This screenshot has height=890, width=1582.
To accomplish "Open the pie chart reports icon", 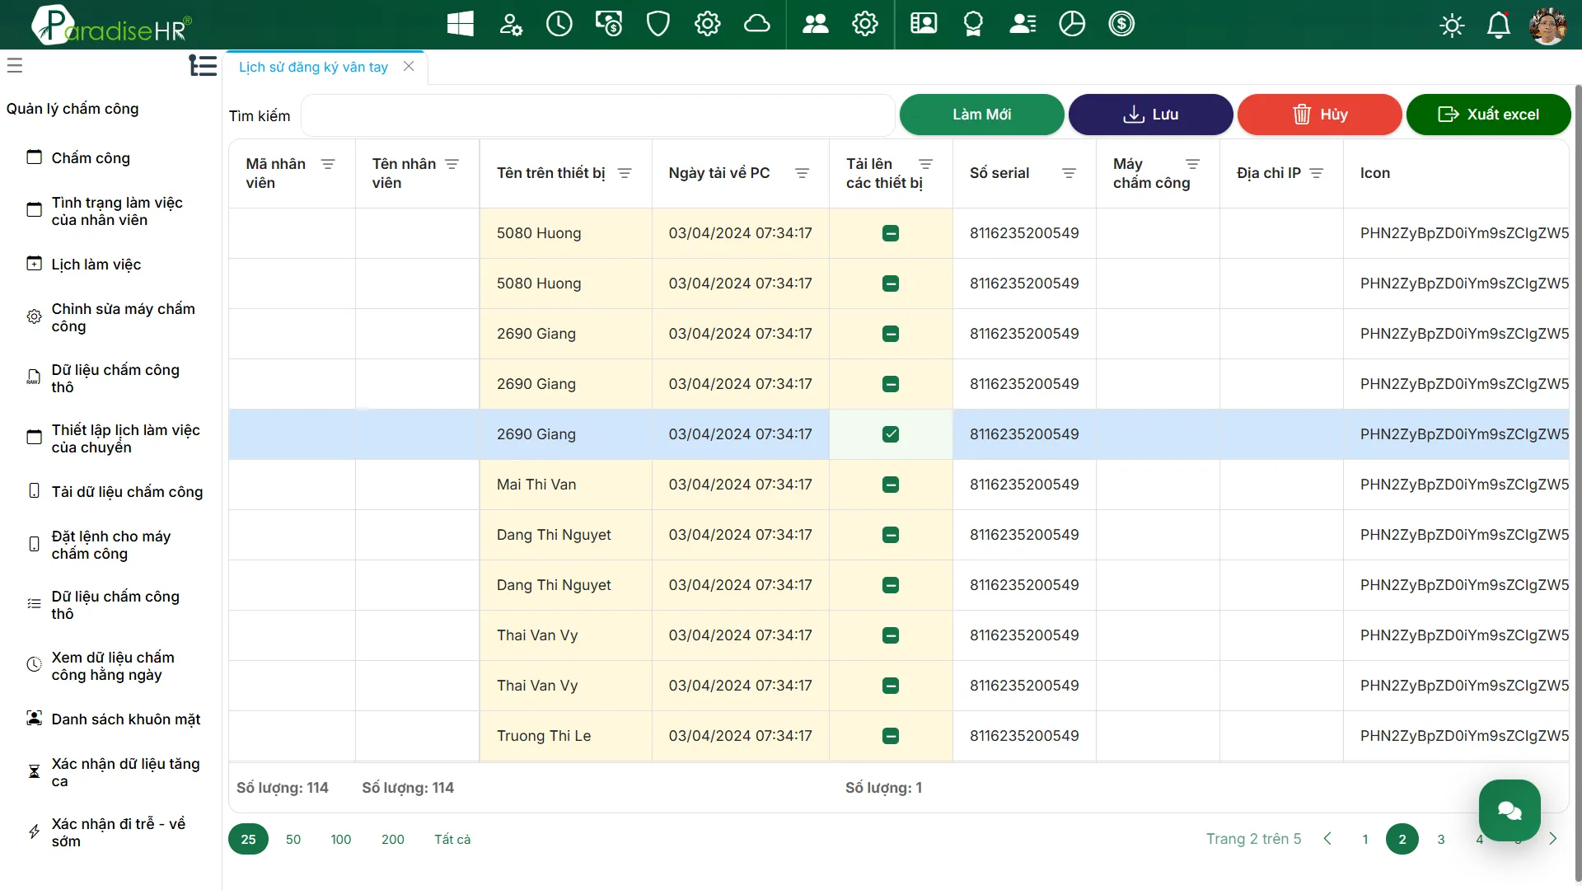I will click(1072, 24).
